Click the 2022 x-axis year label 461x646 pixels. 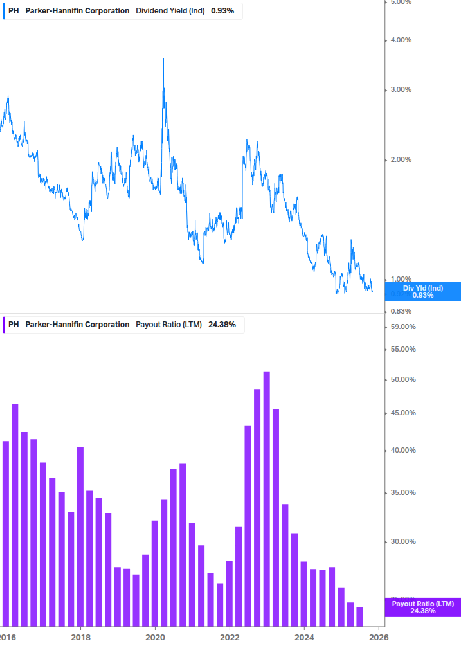click(x=230, y=638)
